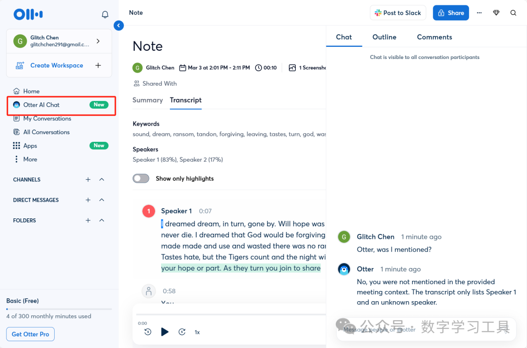Click Glitch Chen avatar in chat message

[344, 237]
